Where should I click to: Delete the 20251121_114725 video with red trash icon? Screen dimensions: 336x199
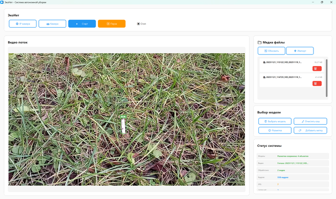[317, 83]
